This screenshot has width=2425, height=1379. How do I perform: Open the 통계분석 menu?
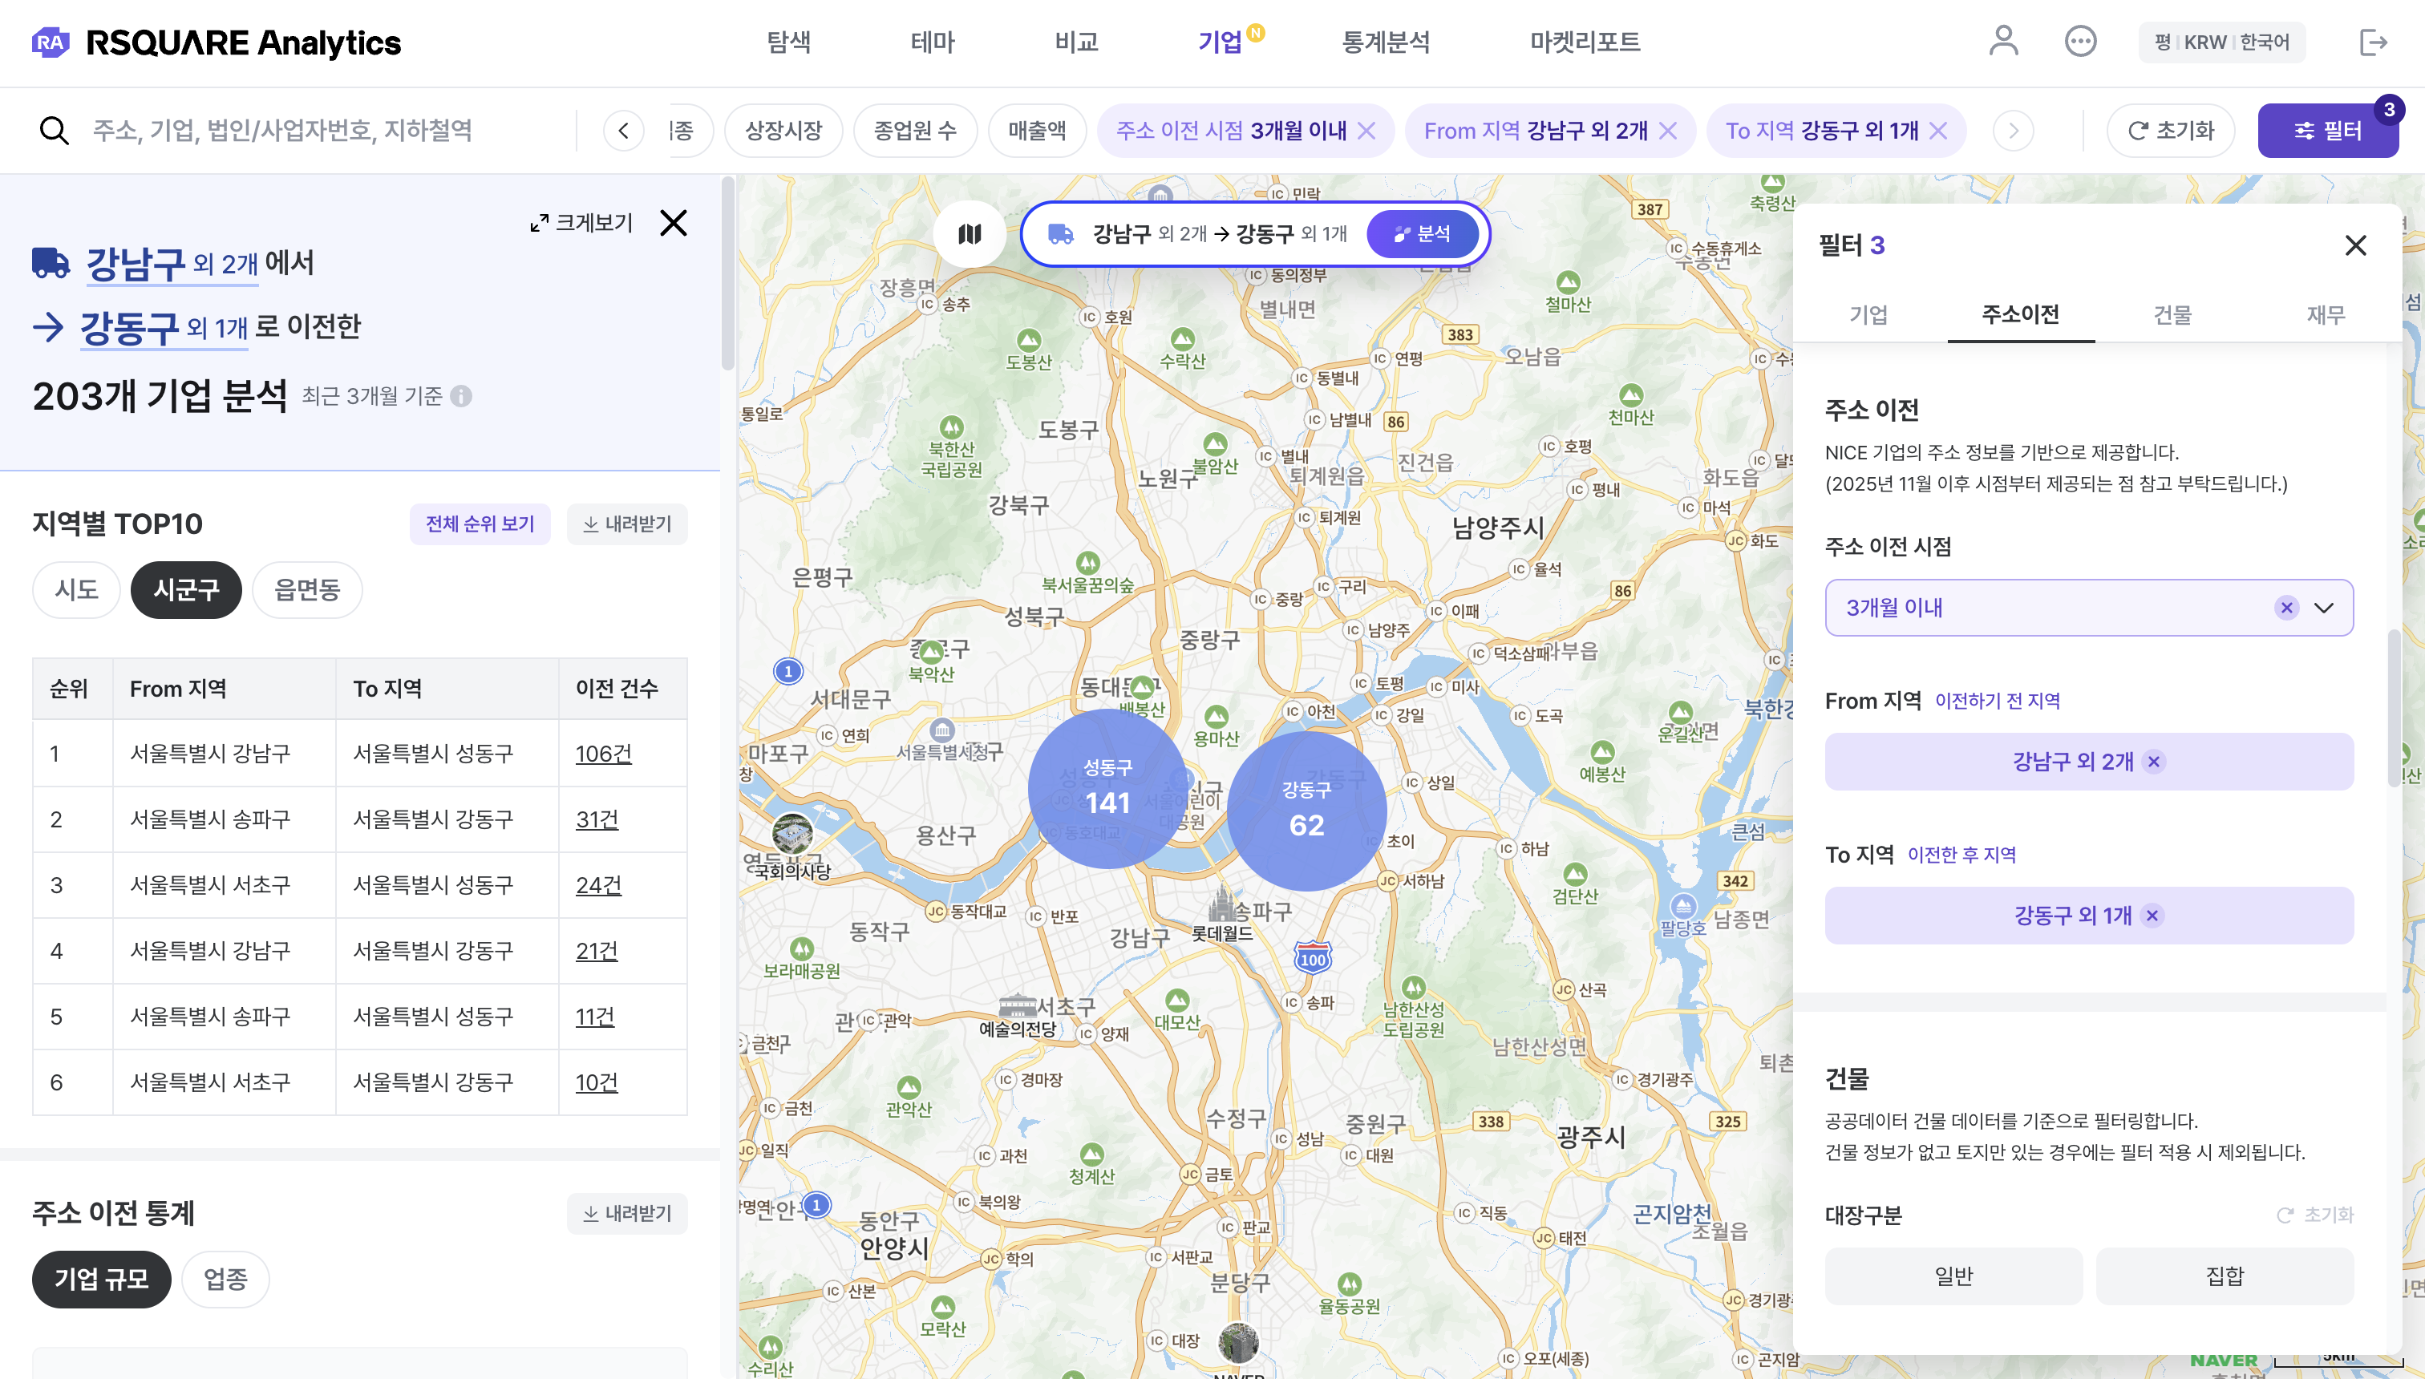[1385, 42]
